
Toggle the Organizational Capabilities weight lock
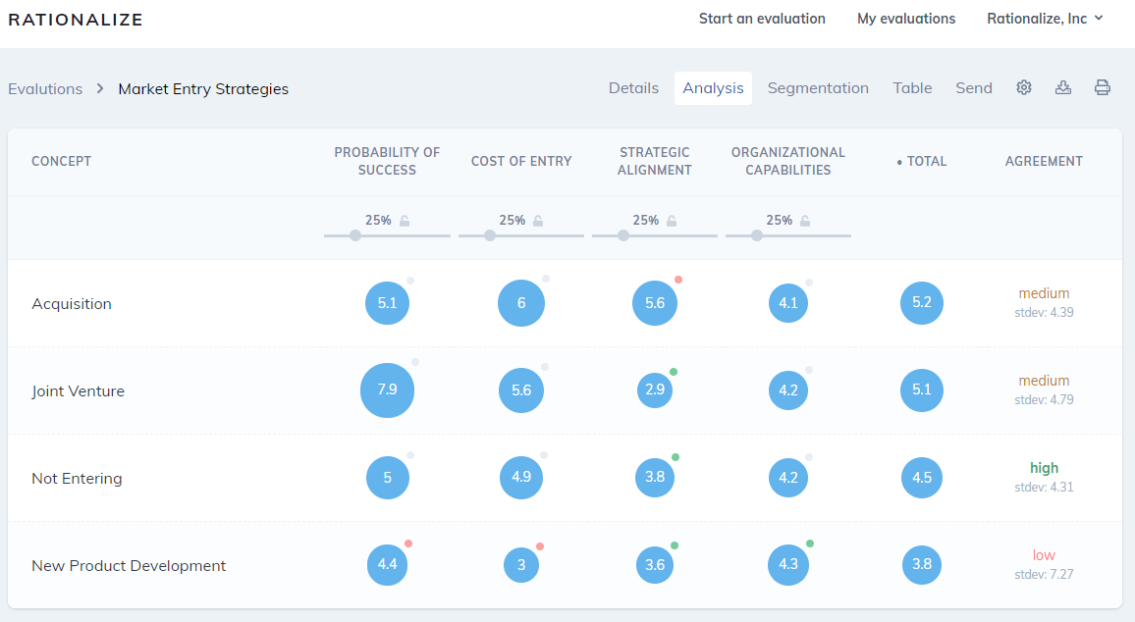coord(805,221)
